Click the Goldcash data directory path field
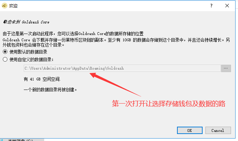 [x=122, y=68]
